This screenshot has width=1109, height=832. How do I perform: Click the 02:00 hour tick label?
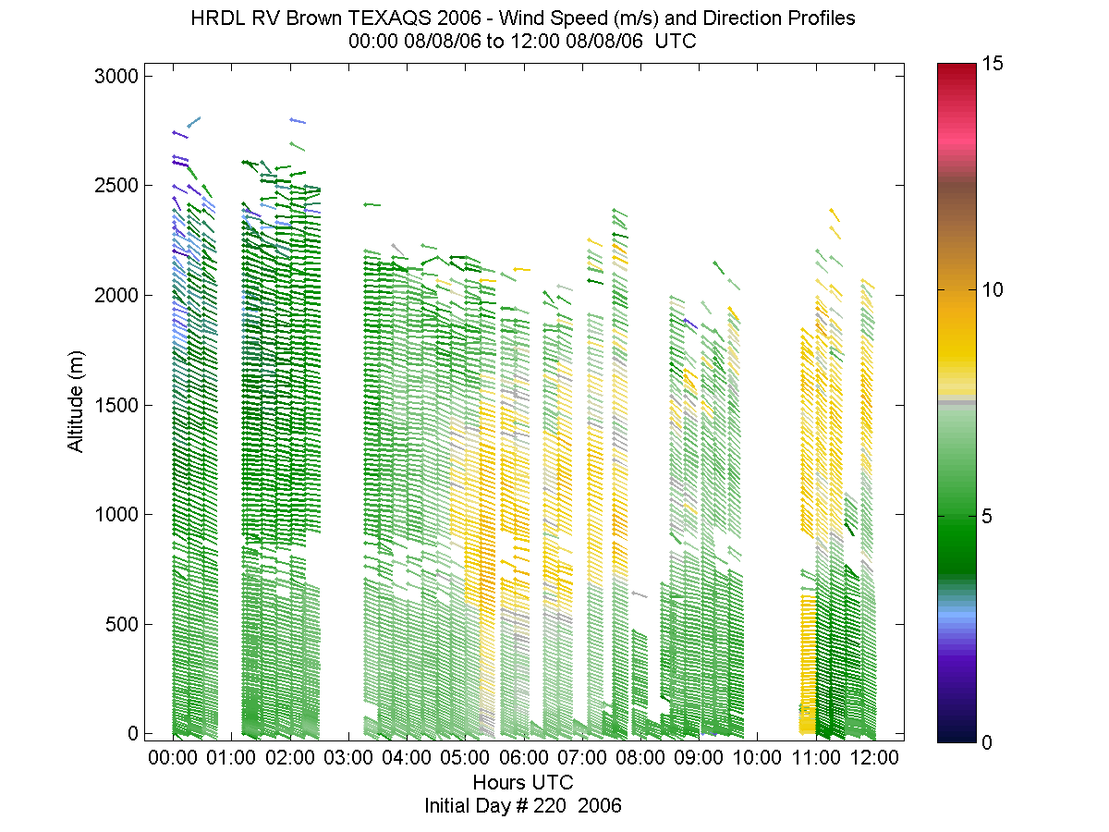(x=289, y=758)
